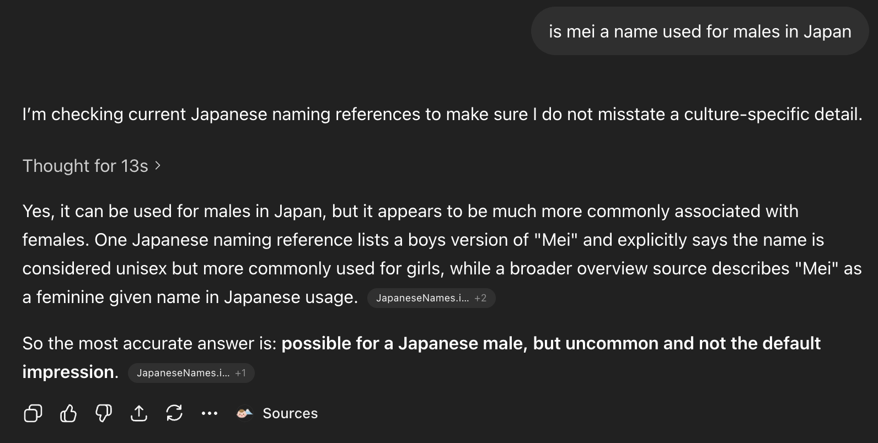
Task: Expand the "Thought for 13s" reasoning
Action: pyautogui.click(x=85, y=166)
